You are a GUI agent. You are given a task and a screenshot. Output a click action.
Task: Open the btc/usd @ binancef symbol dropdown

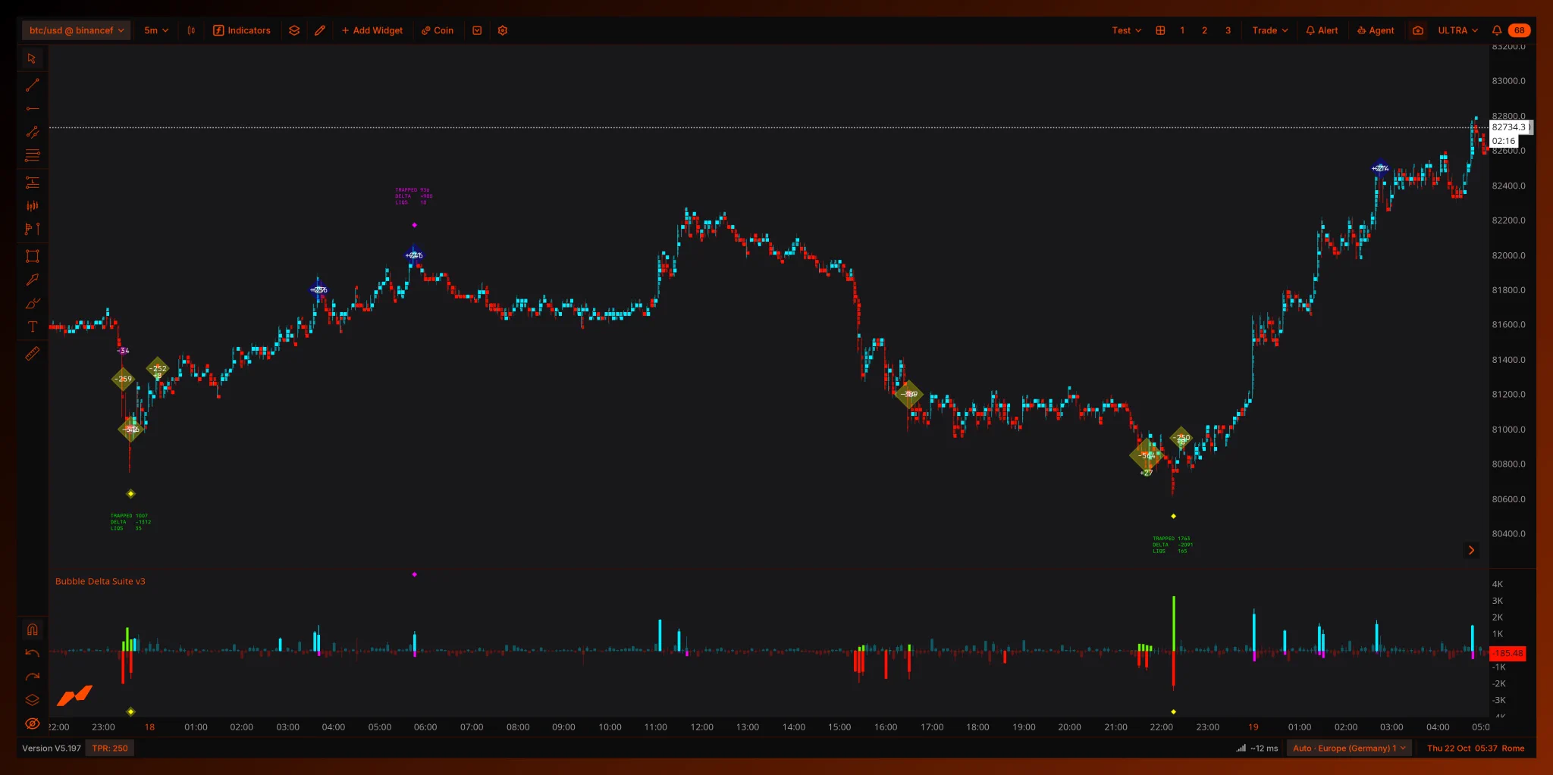(x=76, y=30)
